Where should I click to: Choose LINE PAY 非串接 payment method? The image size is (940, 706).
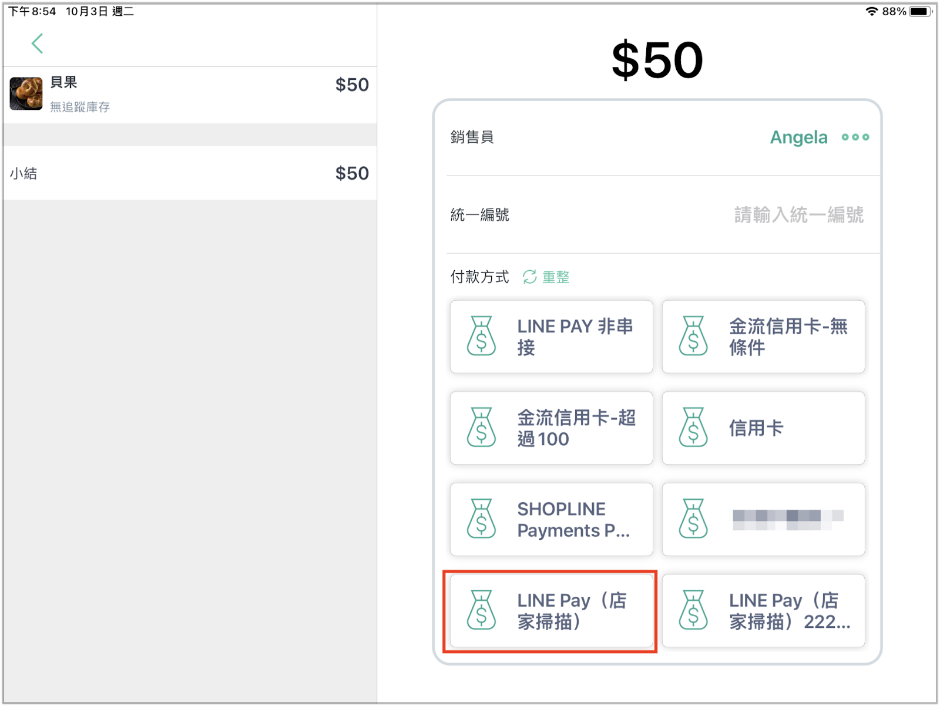pos(551,337)
